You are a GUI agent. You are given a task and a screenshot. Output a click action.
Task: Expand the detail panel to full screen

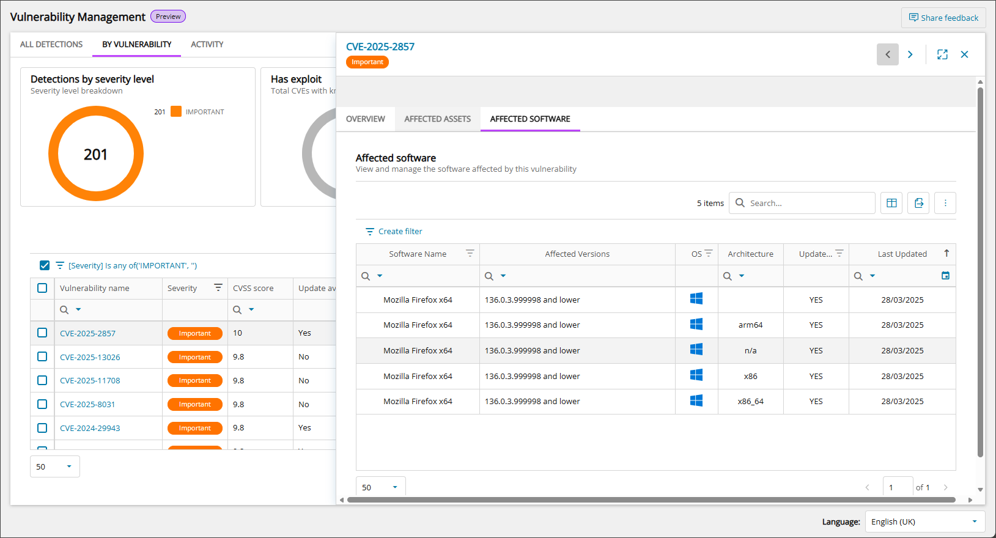click(x=942, y=54)
